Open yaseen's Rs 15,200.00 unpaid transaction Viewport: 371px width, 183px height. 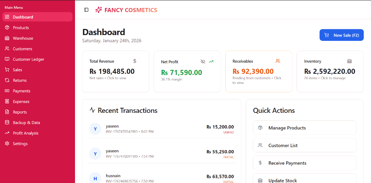(x=161, y=129)
